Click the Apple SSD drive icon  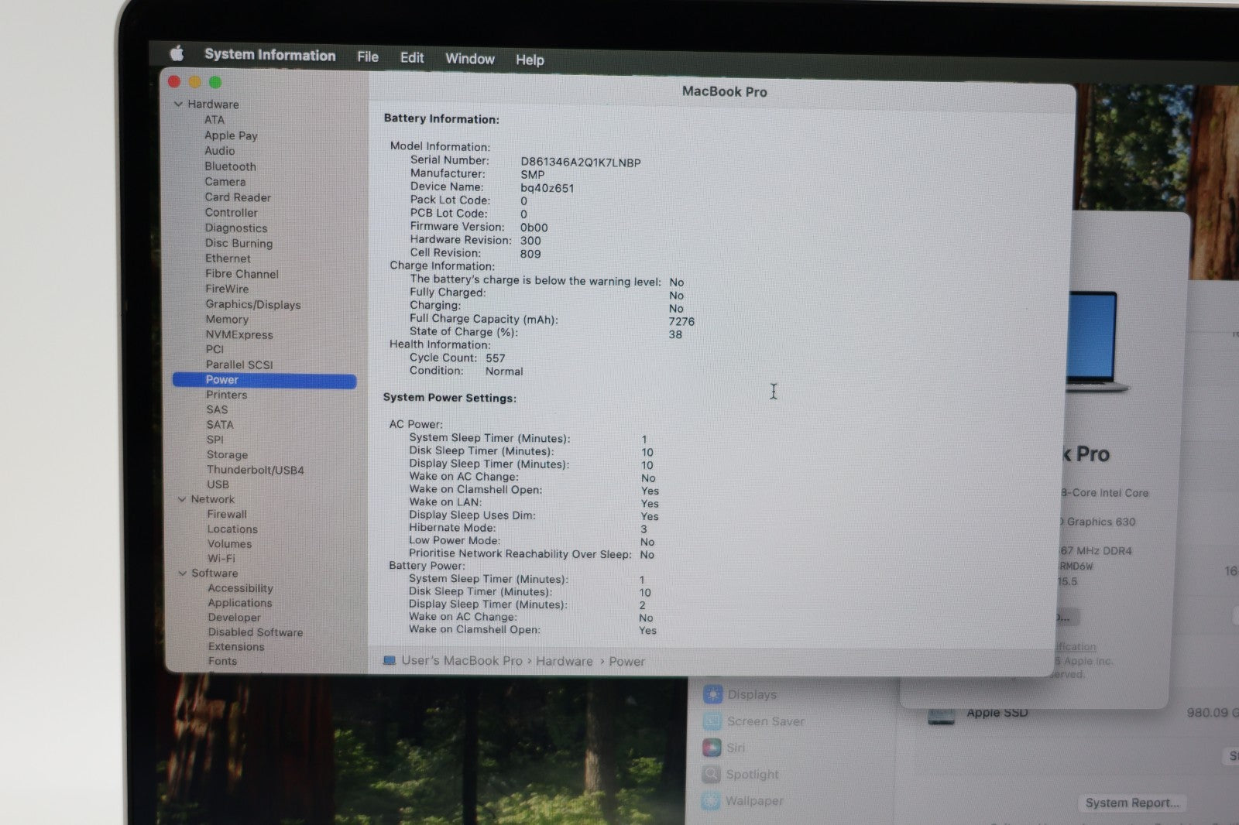coord(941,715)
